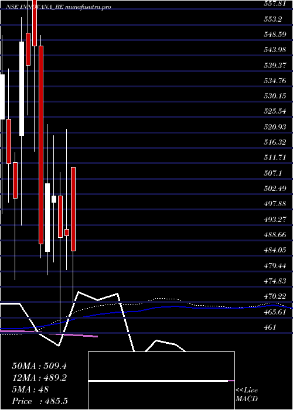
Task: Click the 534.76 price axis label
Action: [275, 81]
